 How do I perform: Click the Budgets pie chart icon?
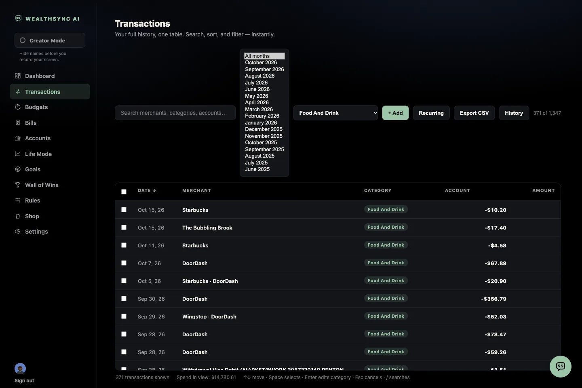click(x=18, y=107)
